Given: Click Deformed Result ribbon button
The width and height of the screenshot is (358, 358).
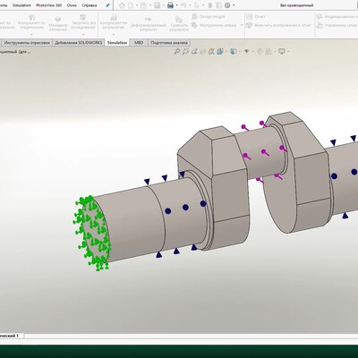Looking at the screenshot, I should point(149,24).
